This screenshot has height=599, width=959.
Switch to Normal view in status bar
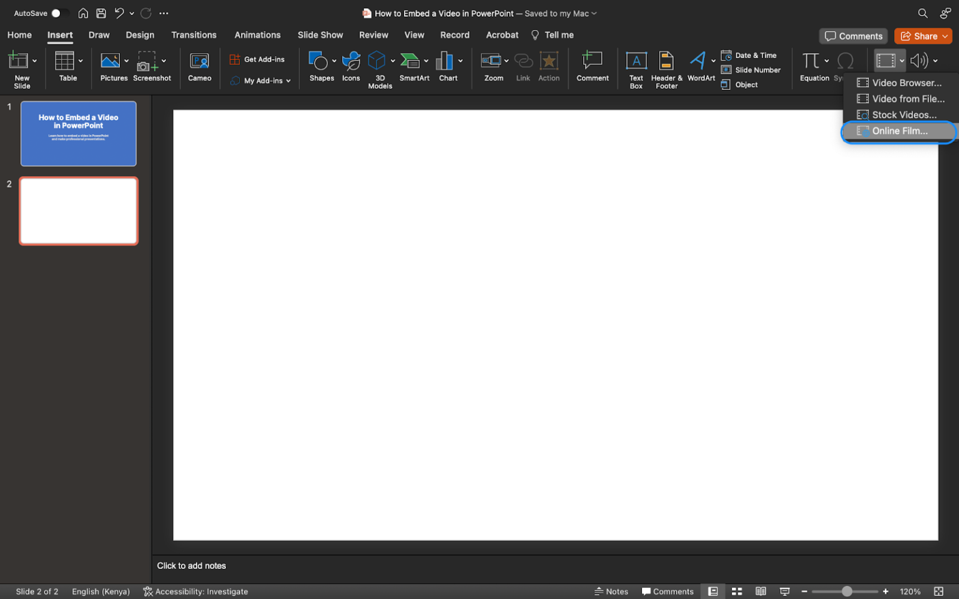point(712,591)
